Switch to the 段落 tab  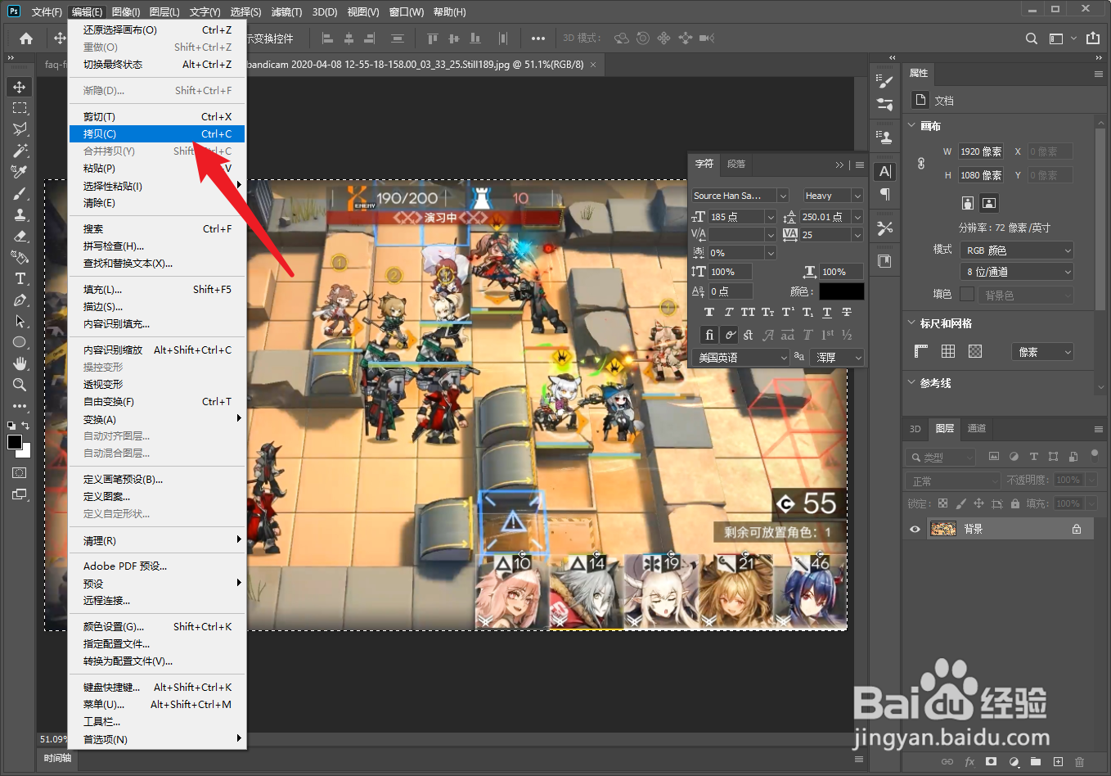[736, 164]
